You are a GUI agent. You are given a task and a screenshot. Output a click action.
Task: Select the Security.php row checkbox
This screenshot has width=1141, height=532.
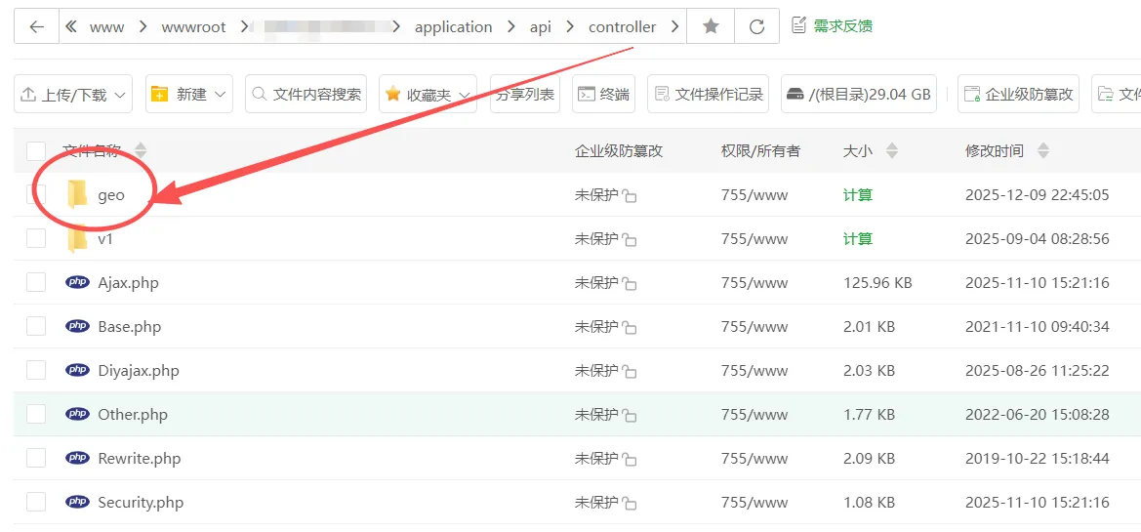[x=36, y=502]
